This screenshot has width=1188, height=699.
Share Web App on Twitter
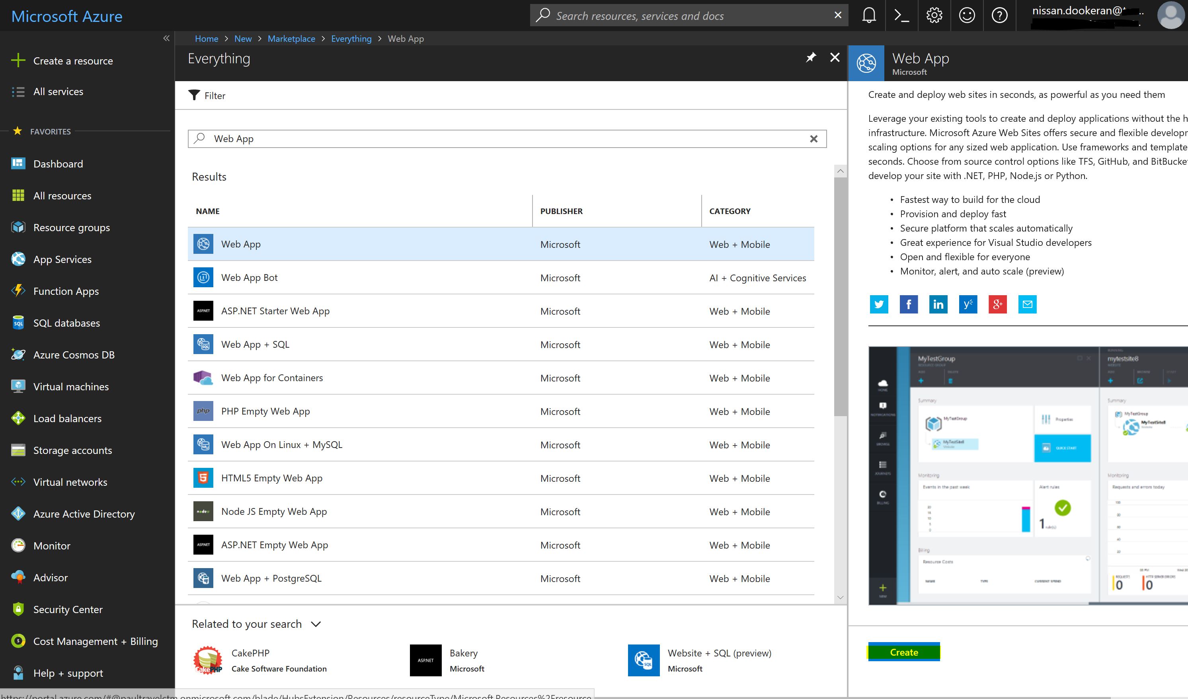tap(879, 304)
